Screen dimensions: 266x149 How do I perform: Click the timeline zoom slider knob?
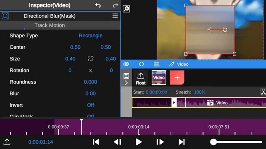click(213, 142)
